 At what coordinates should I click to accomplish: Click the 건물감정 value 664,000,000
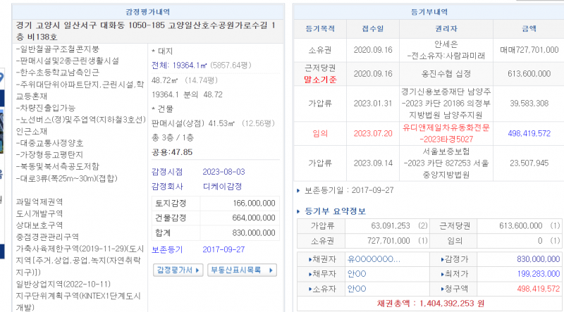pos(254,218)
